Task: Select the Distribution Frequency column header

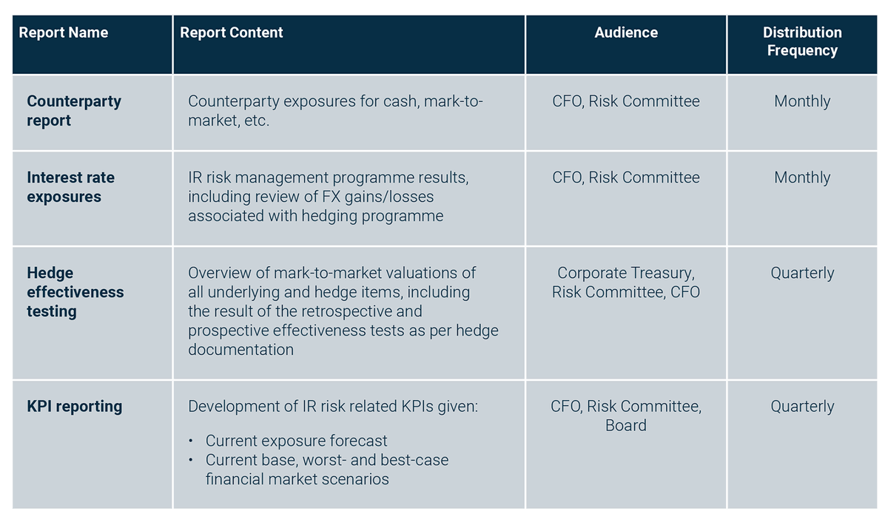Action: [x=802, y=41]
